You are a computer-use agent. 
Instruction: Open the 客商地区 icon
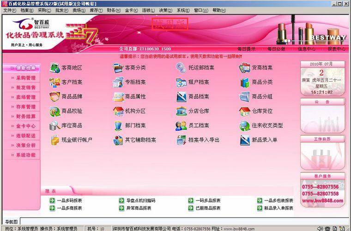point(54,68)
